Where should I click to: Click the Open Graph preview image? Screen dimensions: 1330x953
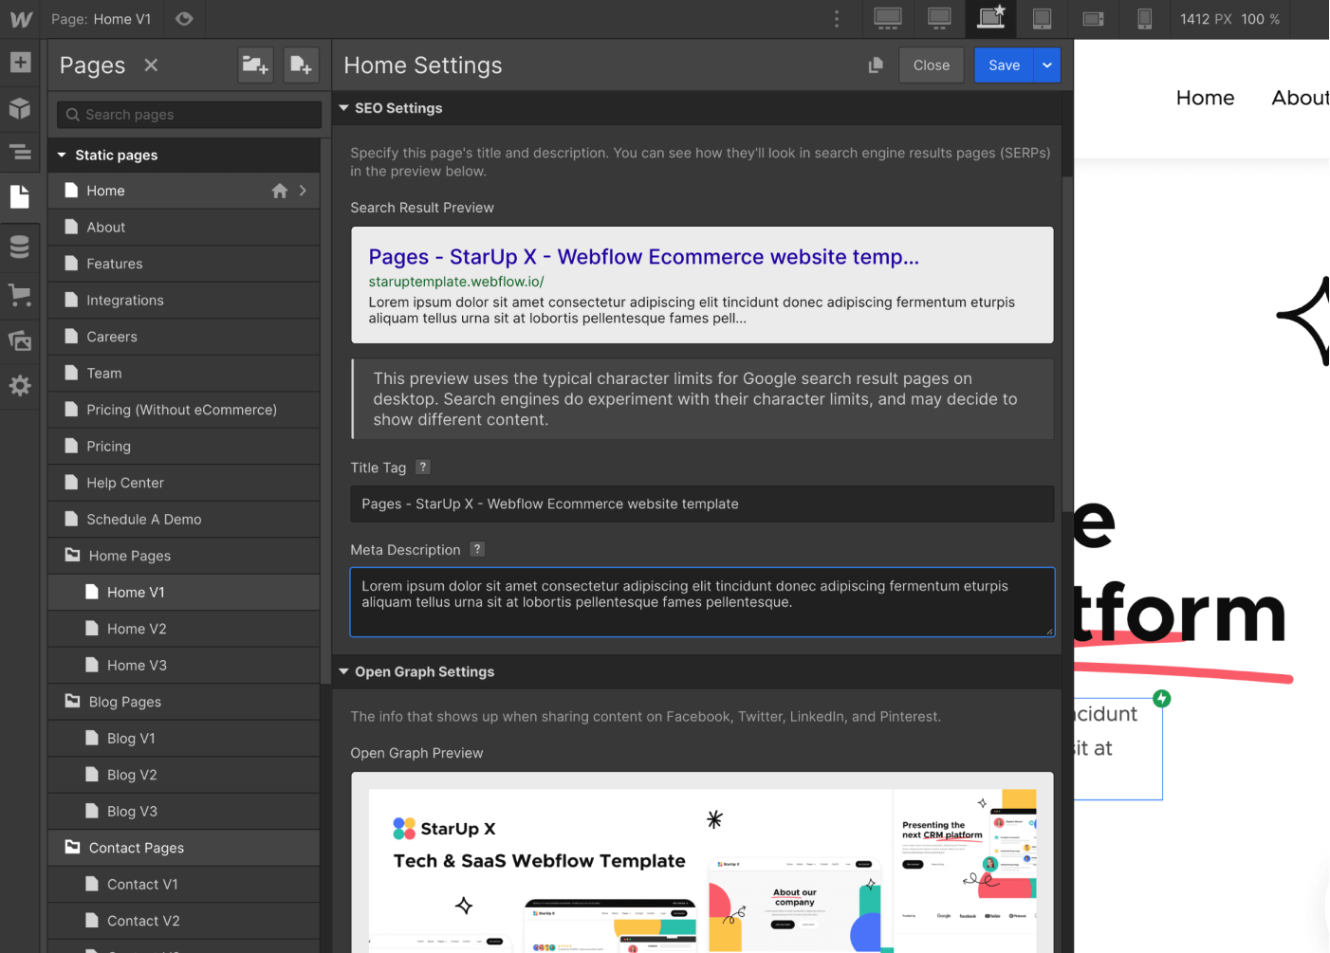click(x=702, y=871)
